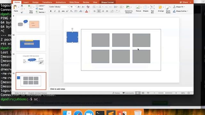Open the Animations tab
Image resolution: width=205 pixels, height=115 pixels.
click(x=61, y=2)
